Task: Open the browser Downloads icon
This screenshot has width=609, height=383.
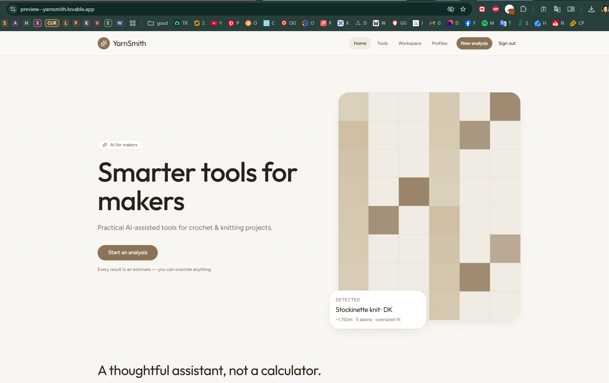Action: tap(592, 9)
